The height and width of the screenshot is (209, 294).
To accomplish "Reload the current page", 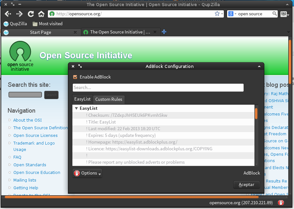I will pos(31,14).
